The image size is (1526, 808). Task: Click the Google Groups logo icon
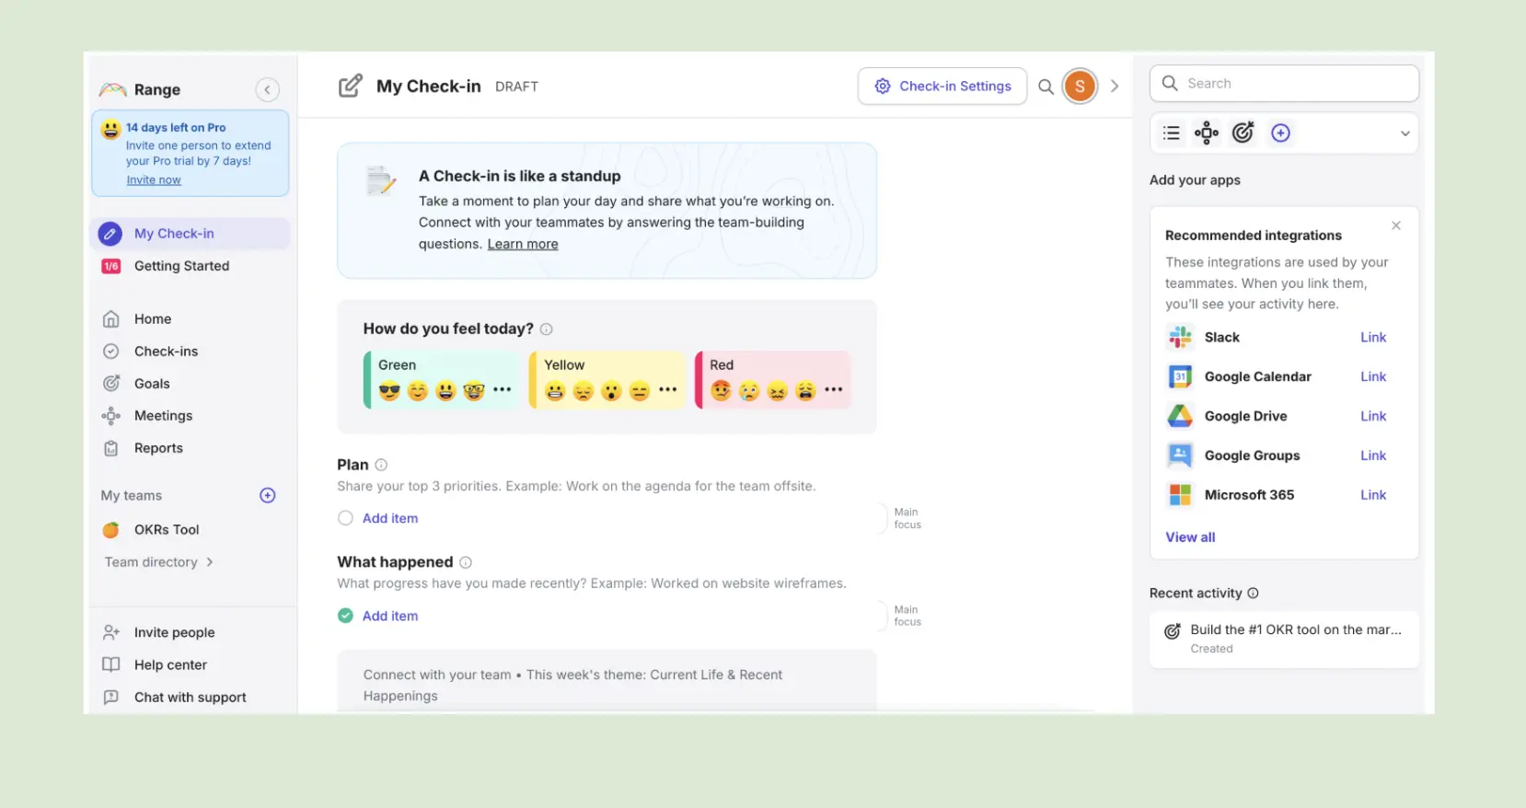[1180, 455]
